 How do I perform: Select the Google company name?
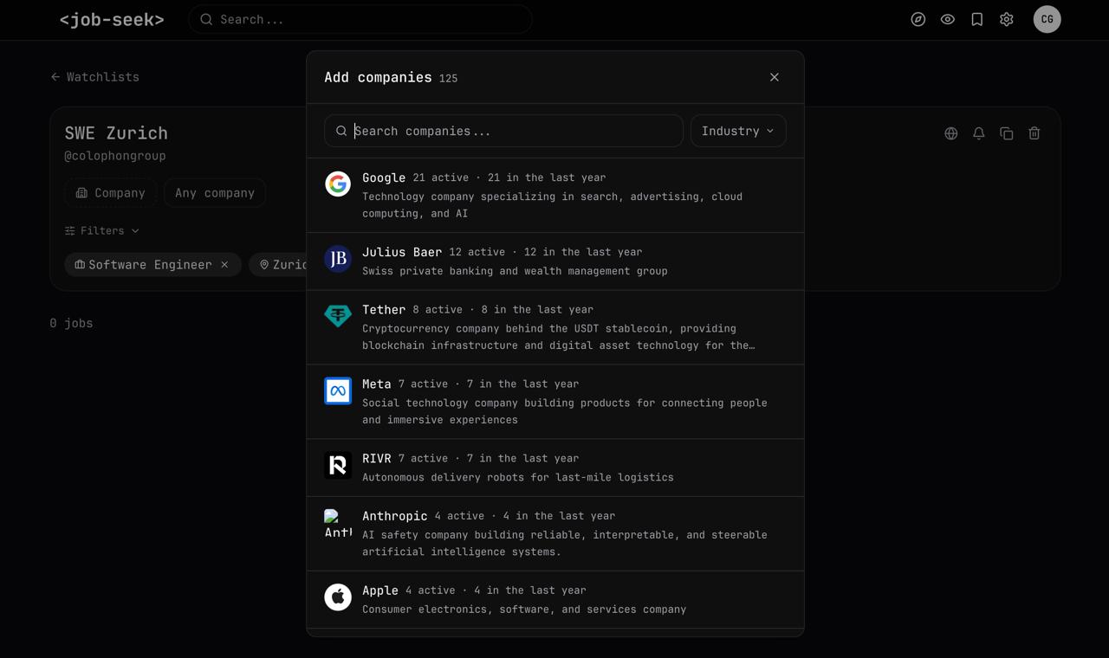(384, 177)
